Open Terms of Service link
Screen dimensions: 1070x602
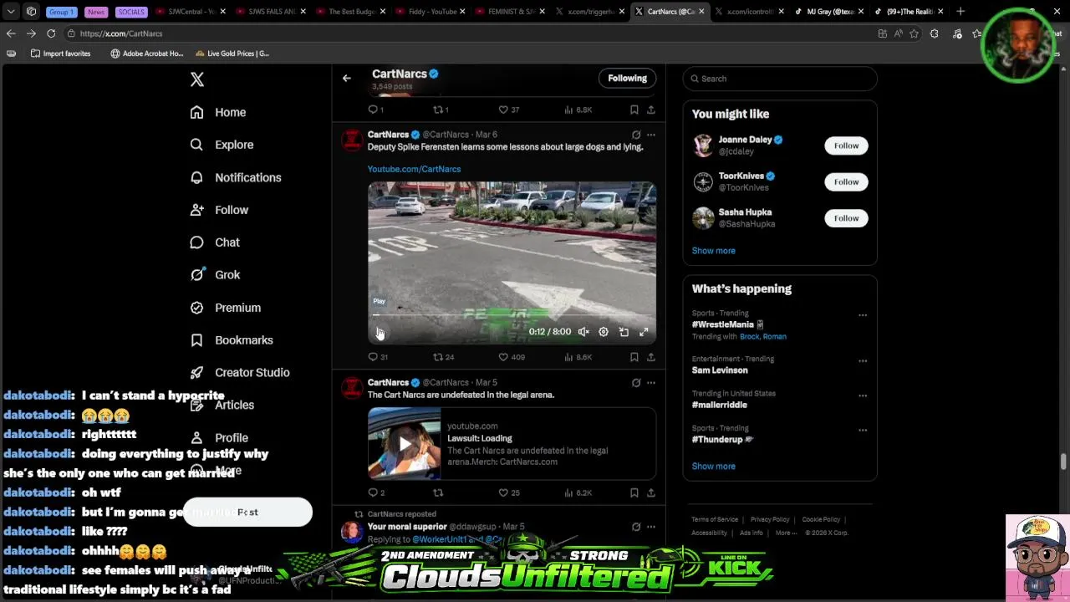715,520
